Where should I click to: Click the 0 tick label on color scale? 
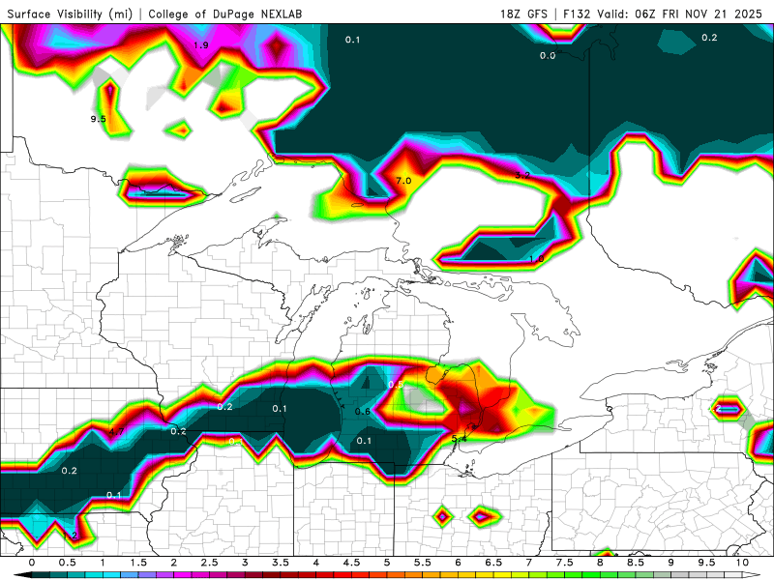pyautogui.click(x=32, y=563)
